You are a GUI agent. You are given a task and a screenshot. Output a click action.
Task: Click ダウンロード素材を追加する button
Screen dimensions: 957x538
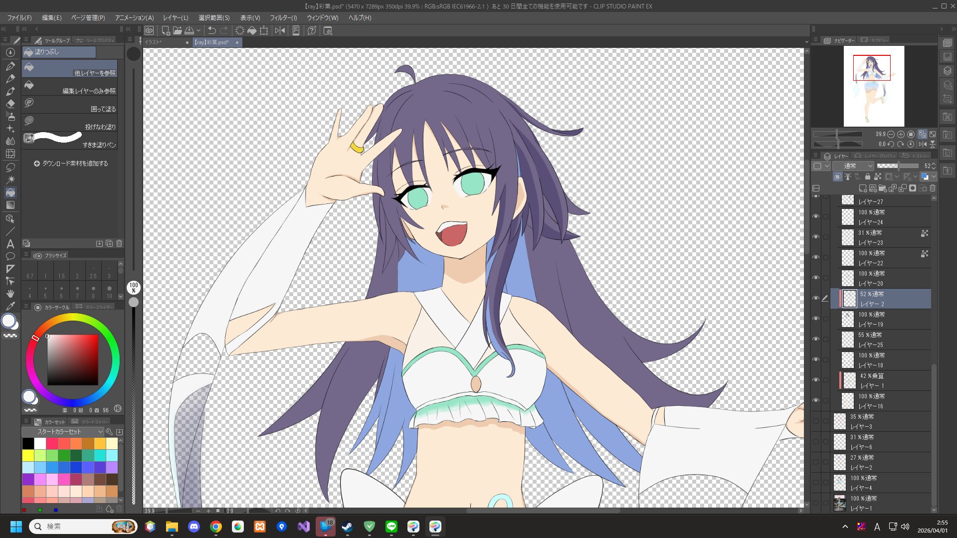pos(70,164)
